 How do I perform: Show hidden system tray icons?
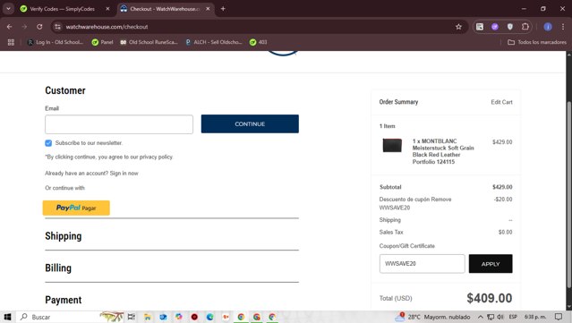pyautogui.click(x=481, y=317)
